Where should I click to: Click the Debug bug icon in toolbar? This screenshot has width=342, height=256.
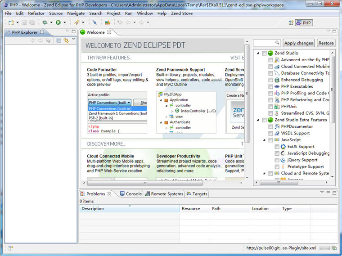click(x=45, y=22)
